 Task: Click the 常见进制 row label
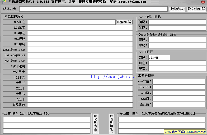(x=15, y=105)
